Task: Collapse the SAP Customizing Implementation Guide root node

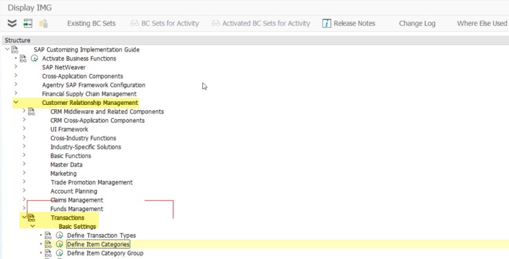Action: click(7, 49)
